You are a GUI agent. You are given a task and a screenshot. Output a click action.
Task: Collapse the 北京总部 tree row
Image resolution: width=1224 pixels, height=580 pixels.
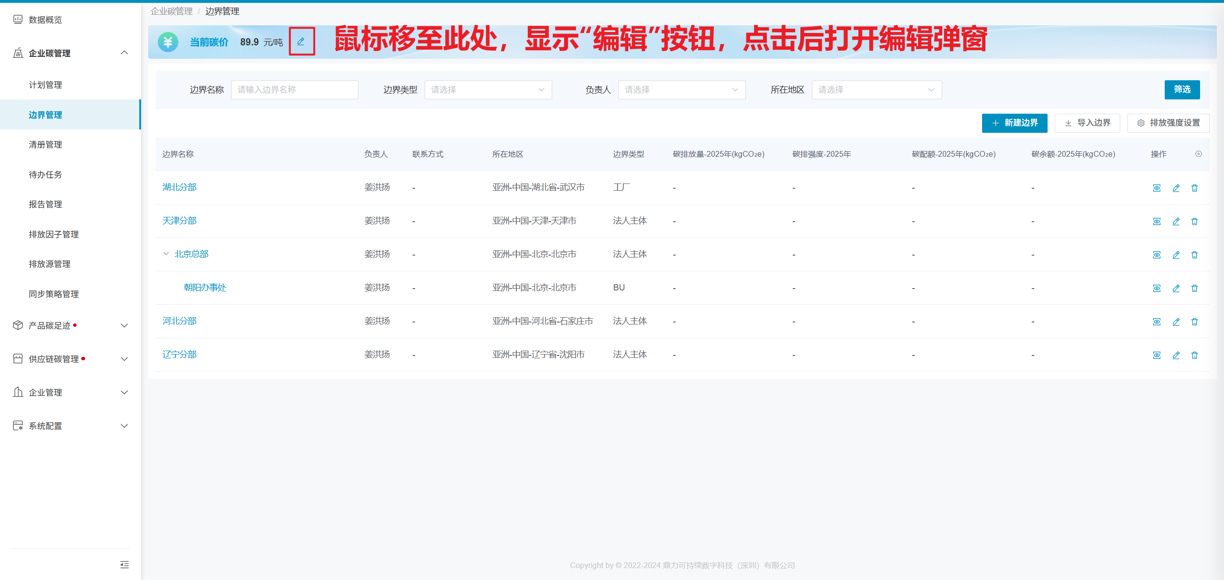coord(166,254)
